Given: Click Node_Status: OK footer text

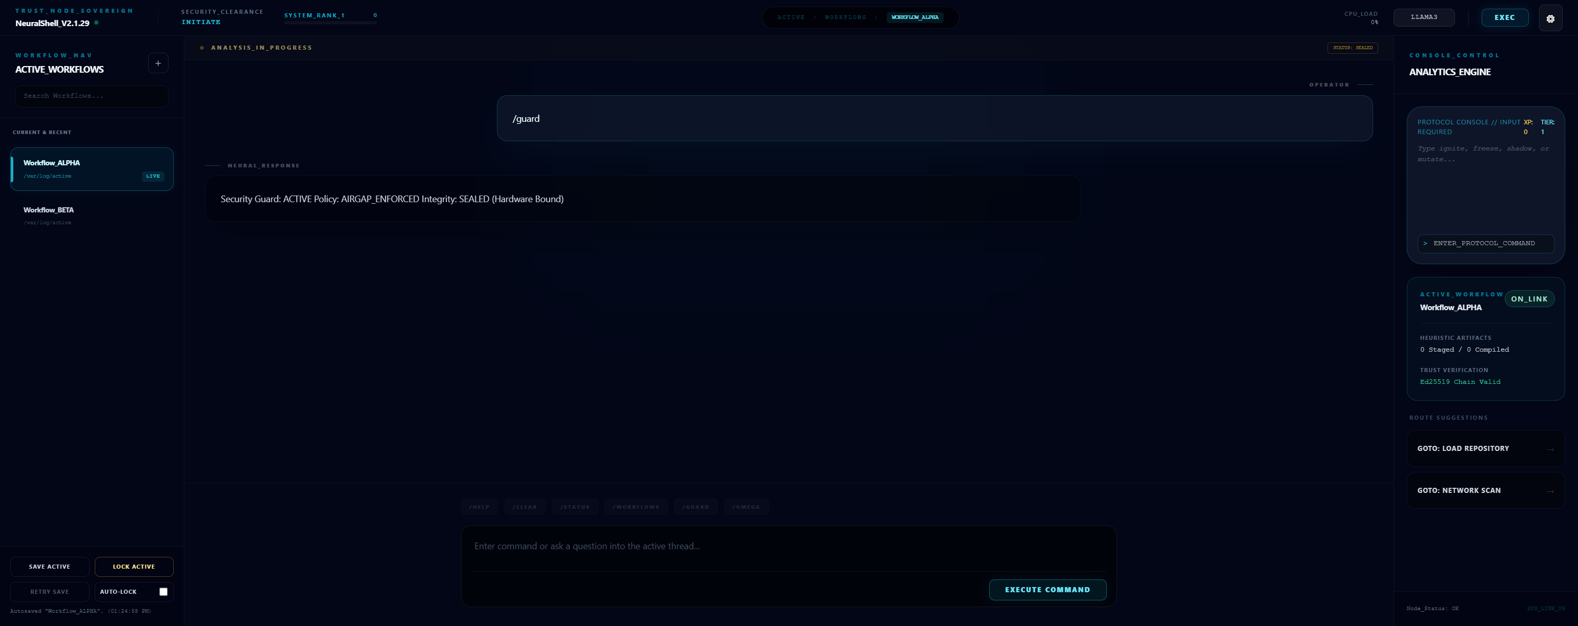Looking at the screenshot, I should pyautogui.click(x=1433, y=609).
